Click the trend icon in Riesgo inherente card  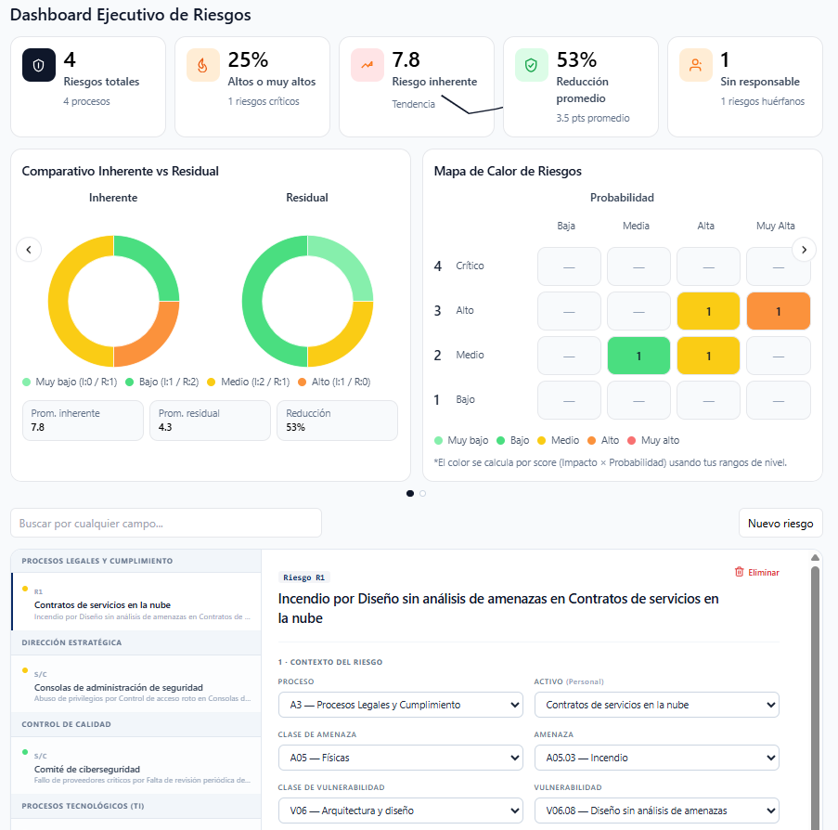point(367,65)
